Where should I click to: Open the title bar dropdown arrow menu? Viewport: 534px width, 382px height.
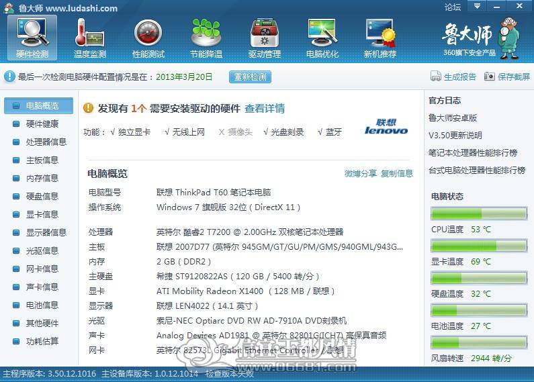coord(477,6)
